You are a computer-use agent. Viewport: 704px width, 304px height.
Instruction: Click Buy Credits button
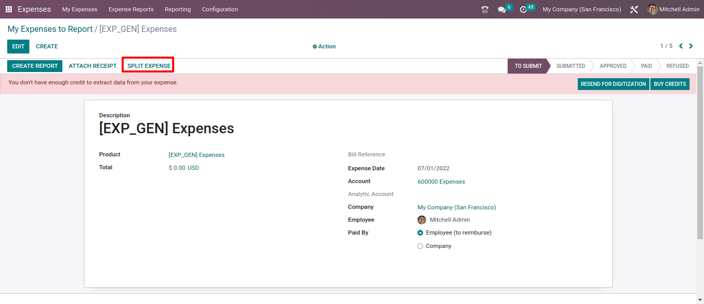coord(670,84)
